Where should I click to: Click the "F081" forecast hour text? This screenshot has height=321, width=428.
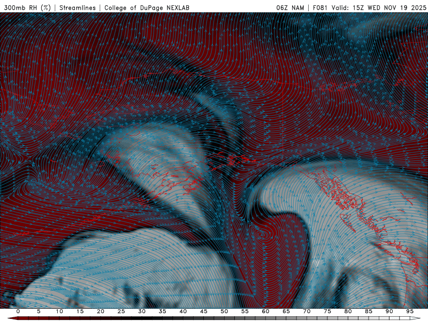pyautogui.click(x=320, y=7)
